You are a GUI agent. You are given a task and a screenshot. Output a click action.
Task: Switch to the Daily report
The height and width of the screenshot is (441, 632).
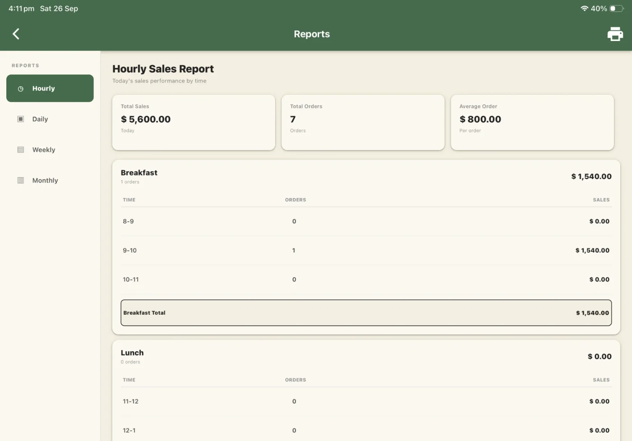50,119
